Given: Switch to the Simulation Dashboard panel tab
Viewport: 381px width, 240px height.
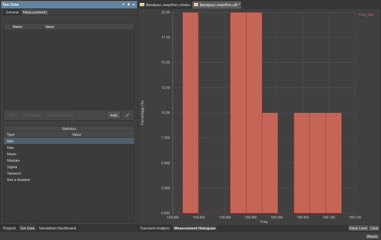Looking at the screenshot, I should (x=57, y=228).
